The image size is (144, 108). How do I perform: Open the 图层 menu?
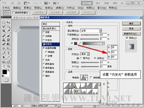click(x=38, y=8)
